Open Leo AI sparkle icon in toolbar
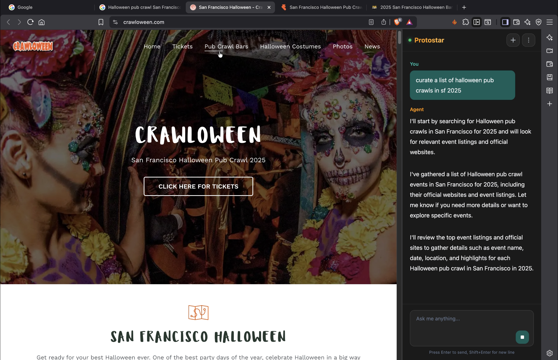558x360 pixels. click(527, 22)
